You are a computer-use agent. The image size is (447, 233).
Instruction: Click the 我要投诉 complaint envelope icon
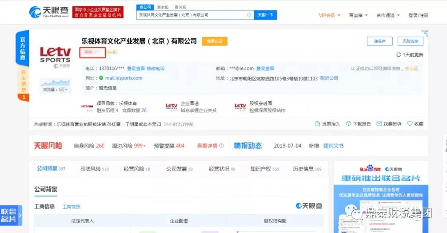[x=379, y=124]
